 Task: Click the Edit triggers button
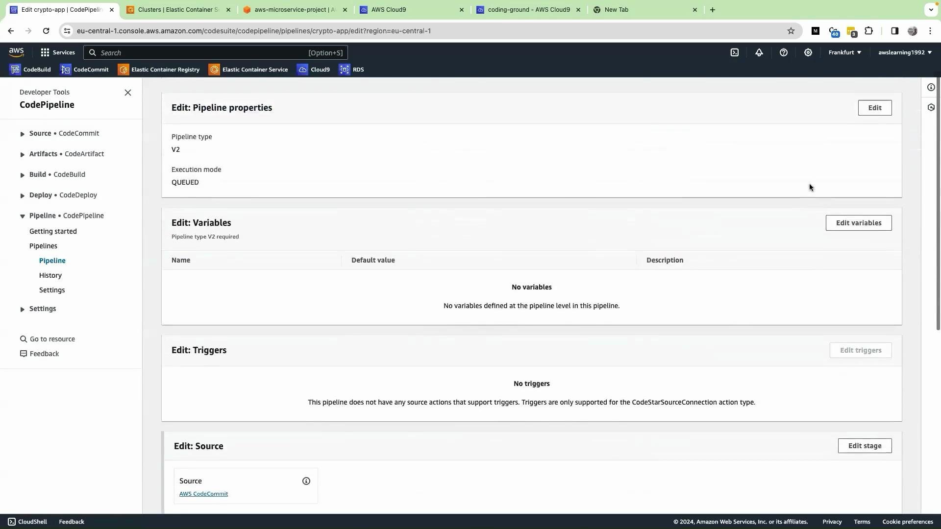coord(861,350)
